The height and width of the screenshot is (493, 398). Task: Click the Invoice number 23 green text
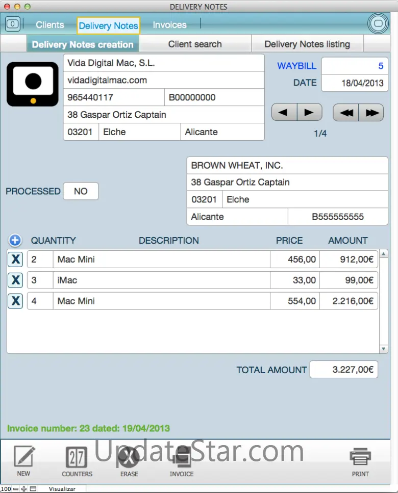[88, 428]
